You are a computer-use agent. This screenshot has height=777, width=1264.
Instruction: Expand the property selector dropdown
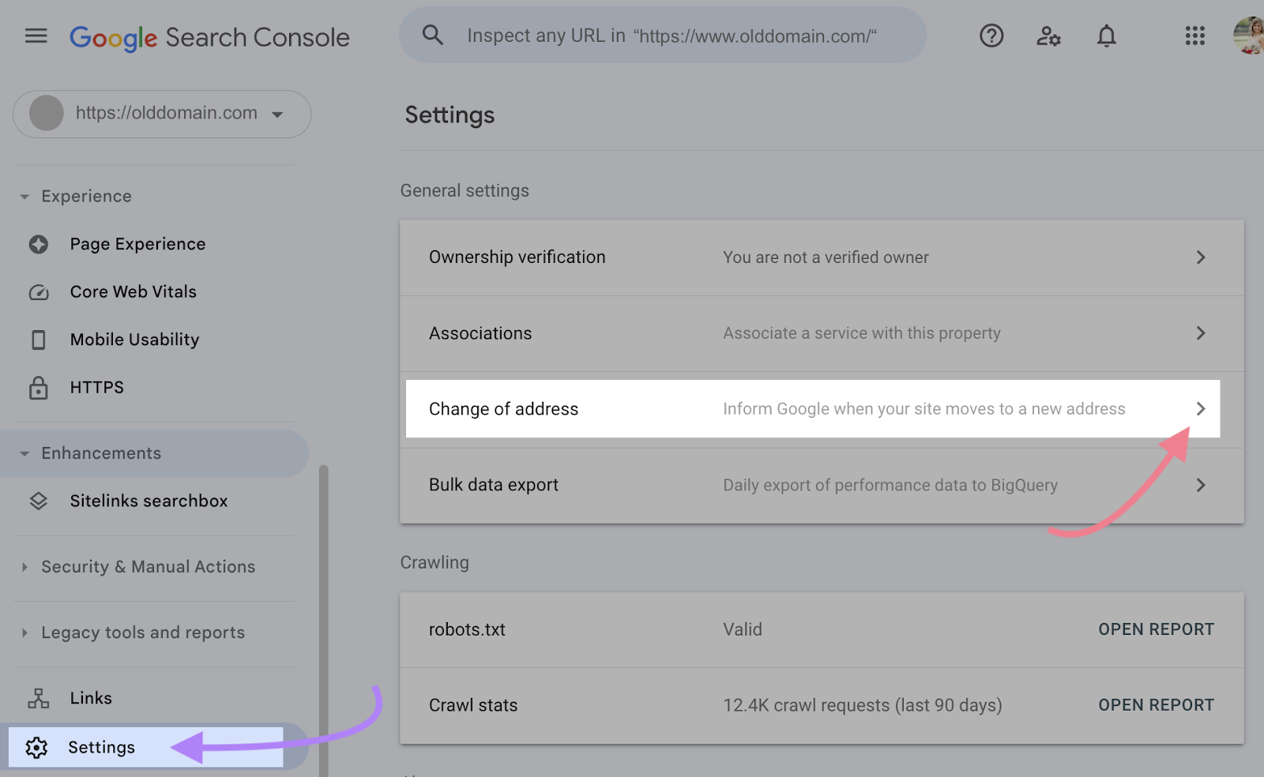pyautogui.click(x=276, y=114)
